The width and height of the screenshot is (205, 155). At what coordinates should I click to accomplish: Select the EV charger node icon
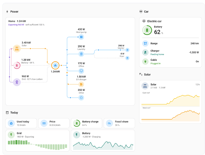pos(81,84)
